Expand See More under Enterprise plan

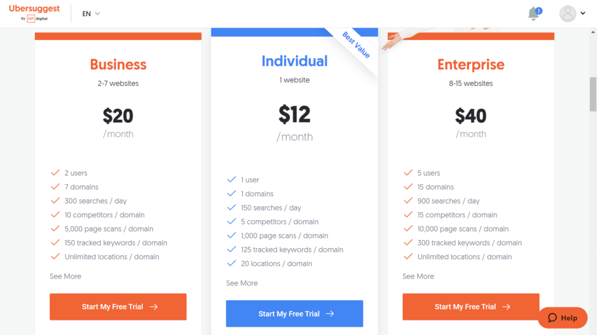[418, 276]
